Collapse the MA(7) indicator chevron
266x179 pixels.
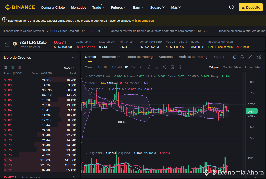click(x=86, y=83)
